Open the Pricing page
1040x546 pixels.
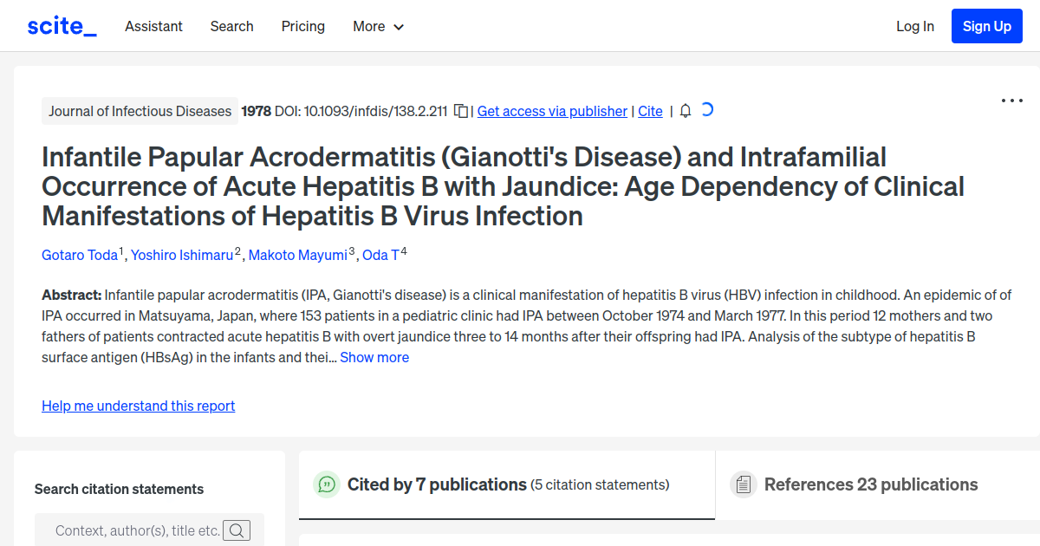pyautogui.click(x=302, y=27)
